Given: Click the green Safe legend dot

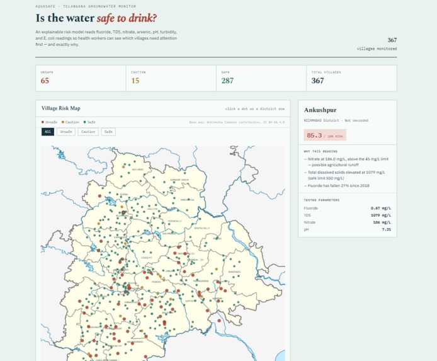Looking at the screenshot, I should [x=85, y=122].
